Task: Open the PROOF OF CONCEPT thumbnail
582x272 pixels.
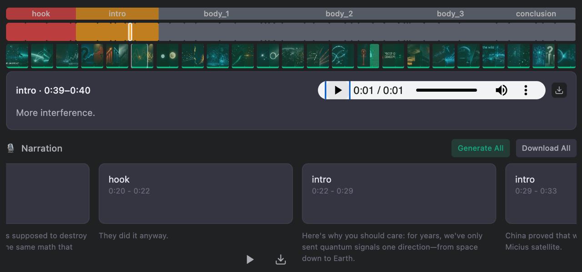Action: (393, 56)
